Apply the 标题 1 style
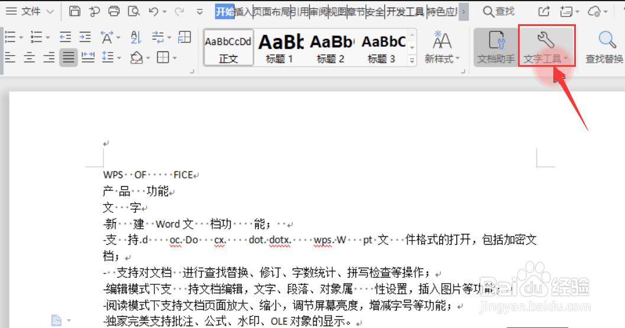 coord(280,48)
